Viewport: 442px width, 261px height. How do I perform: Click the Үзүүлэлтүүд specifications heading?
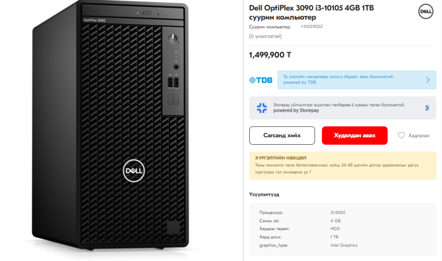click(x=264, y=195)
